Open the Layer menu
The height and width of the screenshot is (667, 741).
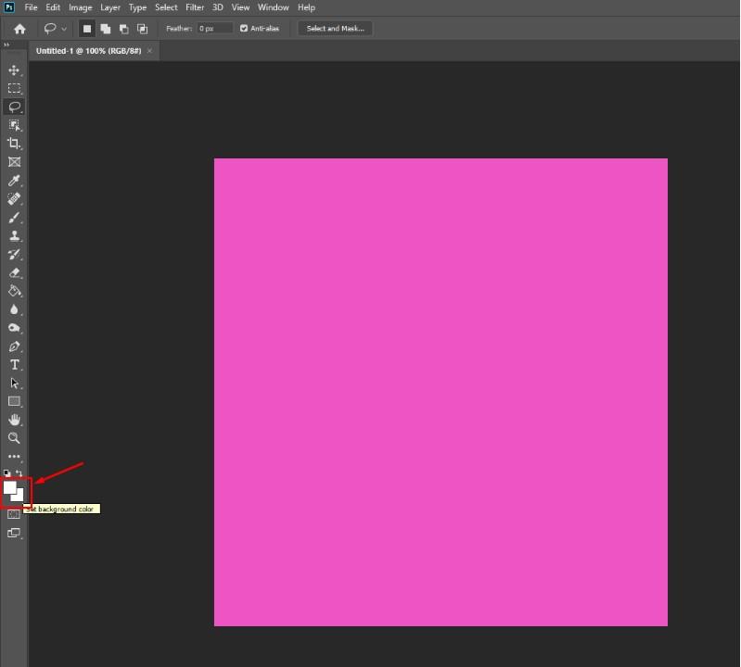(x=110, y=7)
